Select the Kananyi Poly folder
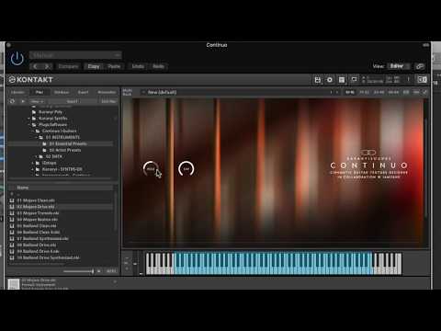 [x=51, y=112]
